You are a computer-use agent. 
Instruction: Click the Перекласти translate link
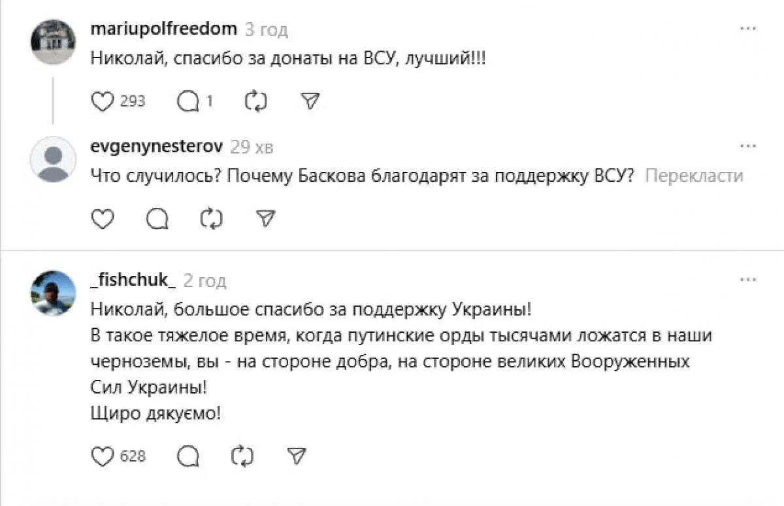point(694,176)
